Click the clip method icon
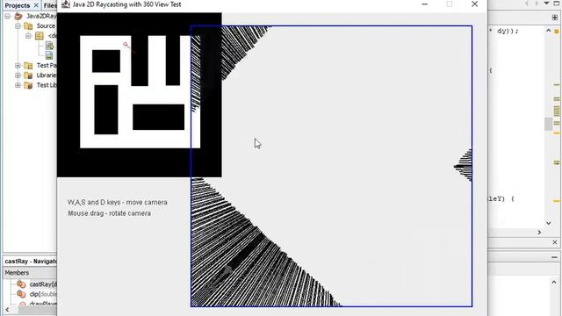The image size is (562, 316). [21, 294]
